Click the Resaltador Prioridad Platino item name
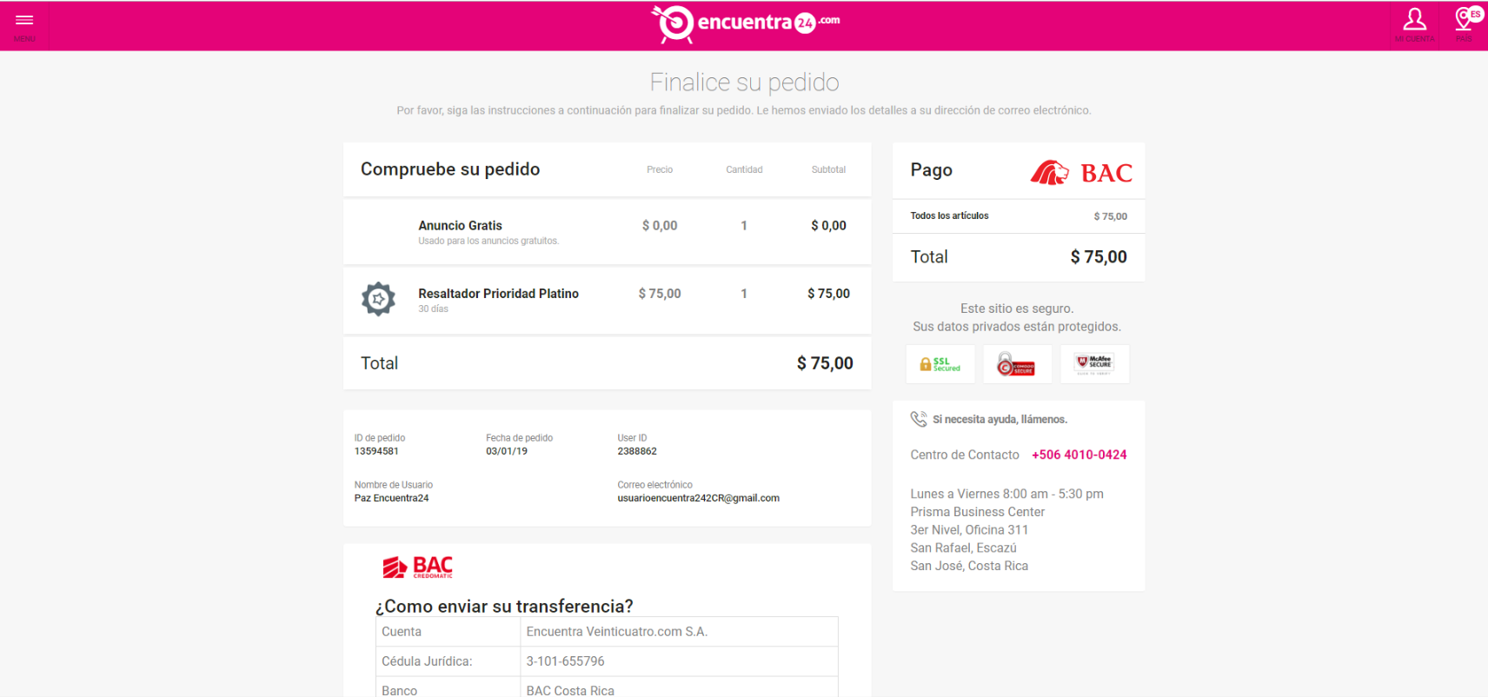1488x697 pixels. click(498, 294)
